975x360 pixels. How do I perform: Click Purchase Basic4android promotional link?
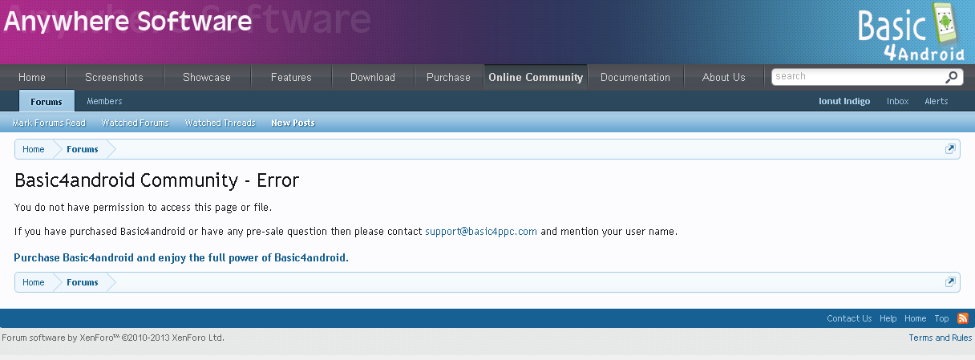coord(181,257)
